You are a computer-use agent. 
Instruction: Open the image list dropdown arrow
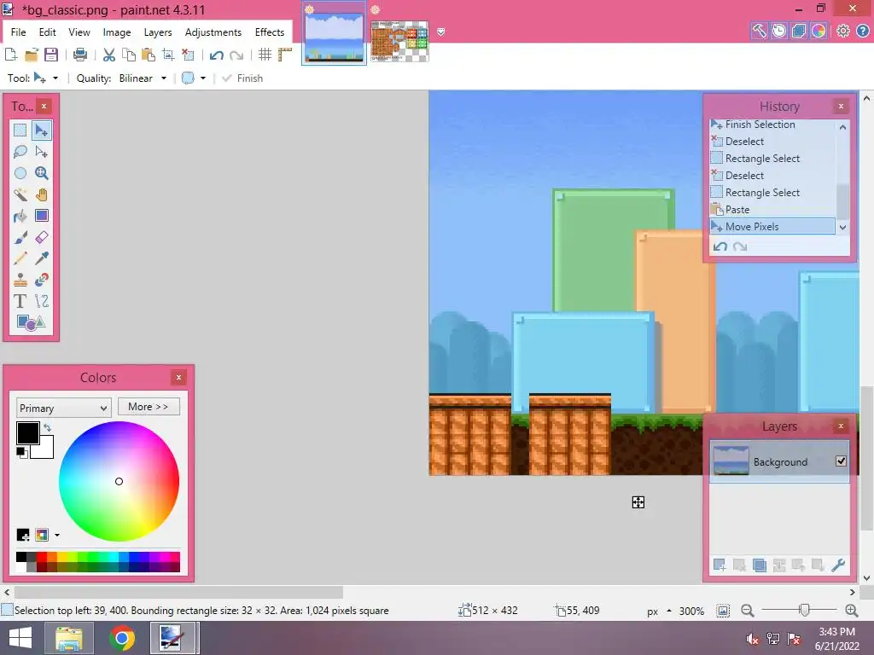click(x=441, y=32)
